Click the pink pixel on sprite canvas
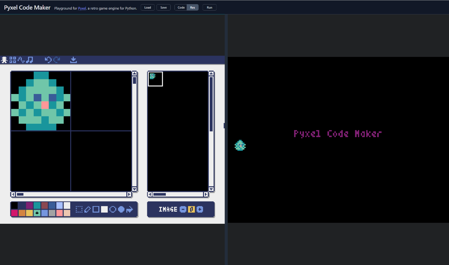The width and height of the screenshot is (449, 265). (45, 105)
